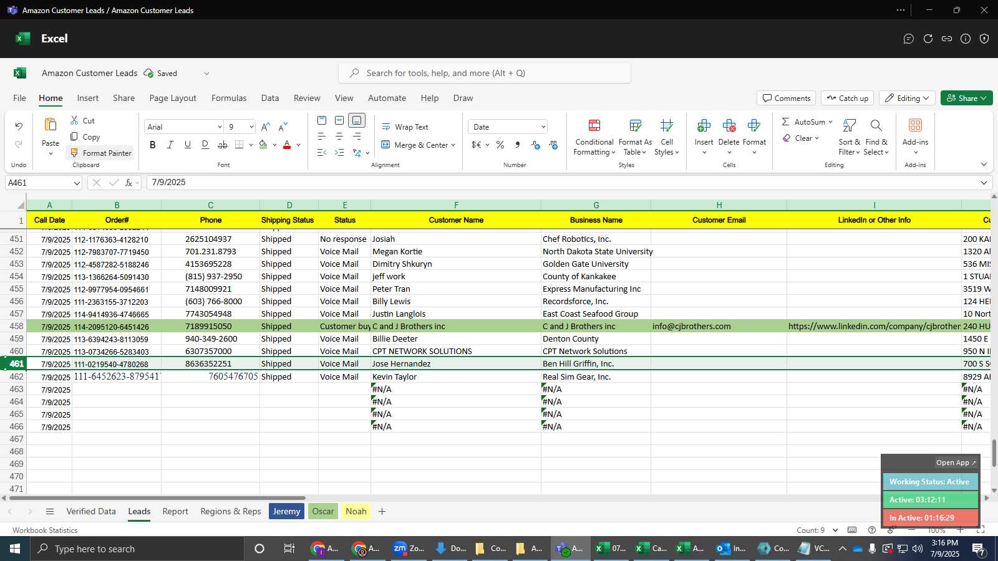Apply cell borders
The height and width of the screenshot is (561, 998).
tap(240, 145)
